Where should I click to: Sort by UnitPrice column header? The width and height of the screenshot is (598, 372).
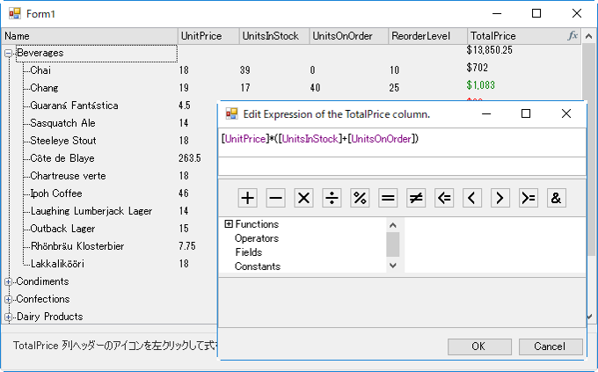click(x=208, y=36)
